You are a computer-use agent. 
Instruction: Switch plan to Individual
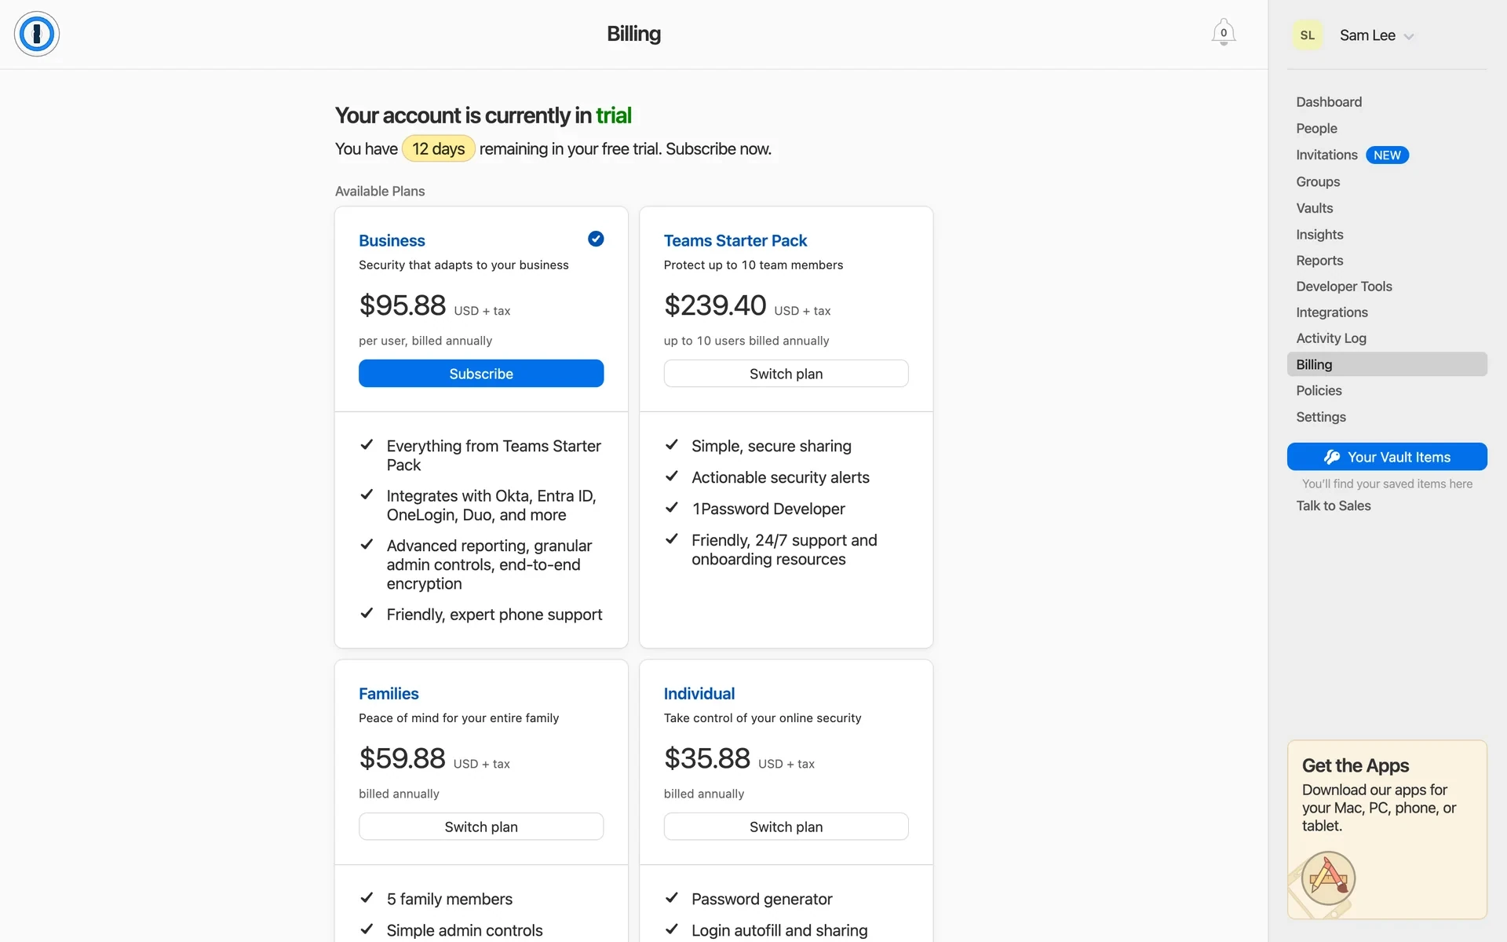pos(786,827)
